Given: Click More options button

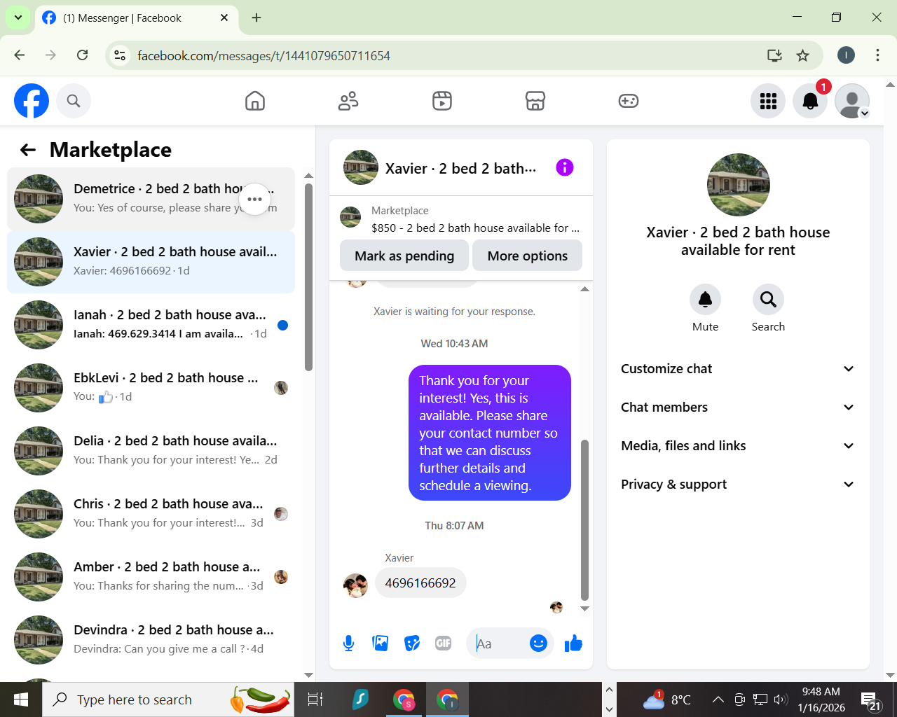Looking at the screenshot, I should [x=528, y=256].
